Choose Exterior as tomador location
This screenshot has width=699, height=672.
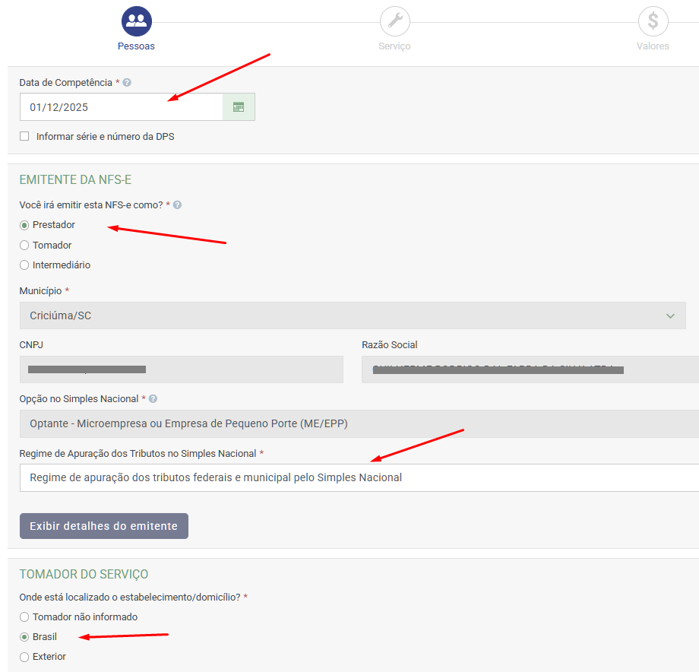coord(24,657)
